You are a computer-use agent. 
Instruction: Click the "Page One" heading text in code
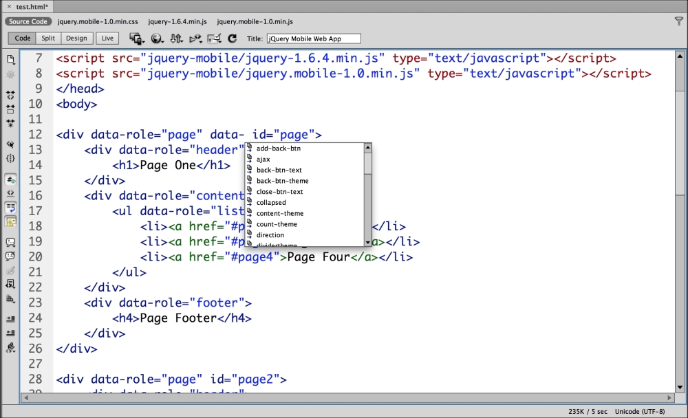click(x=168, y=165)
